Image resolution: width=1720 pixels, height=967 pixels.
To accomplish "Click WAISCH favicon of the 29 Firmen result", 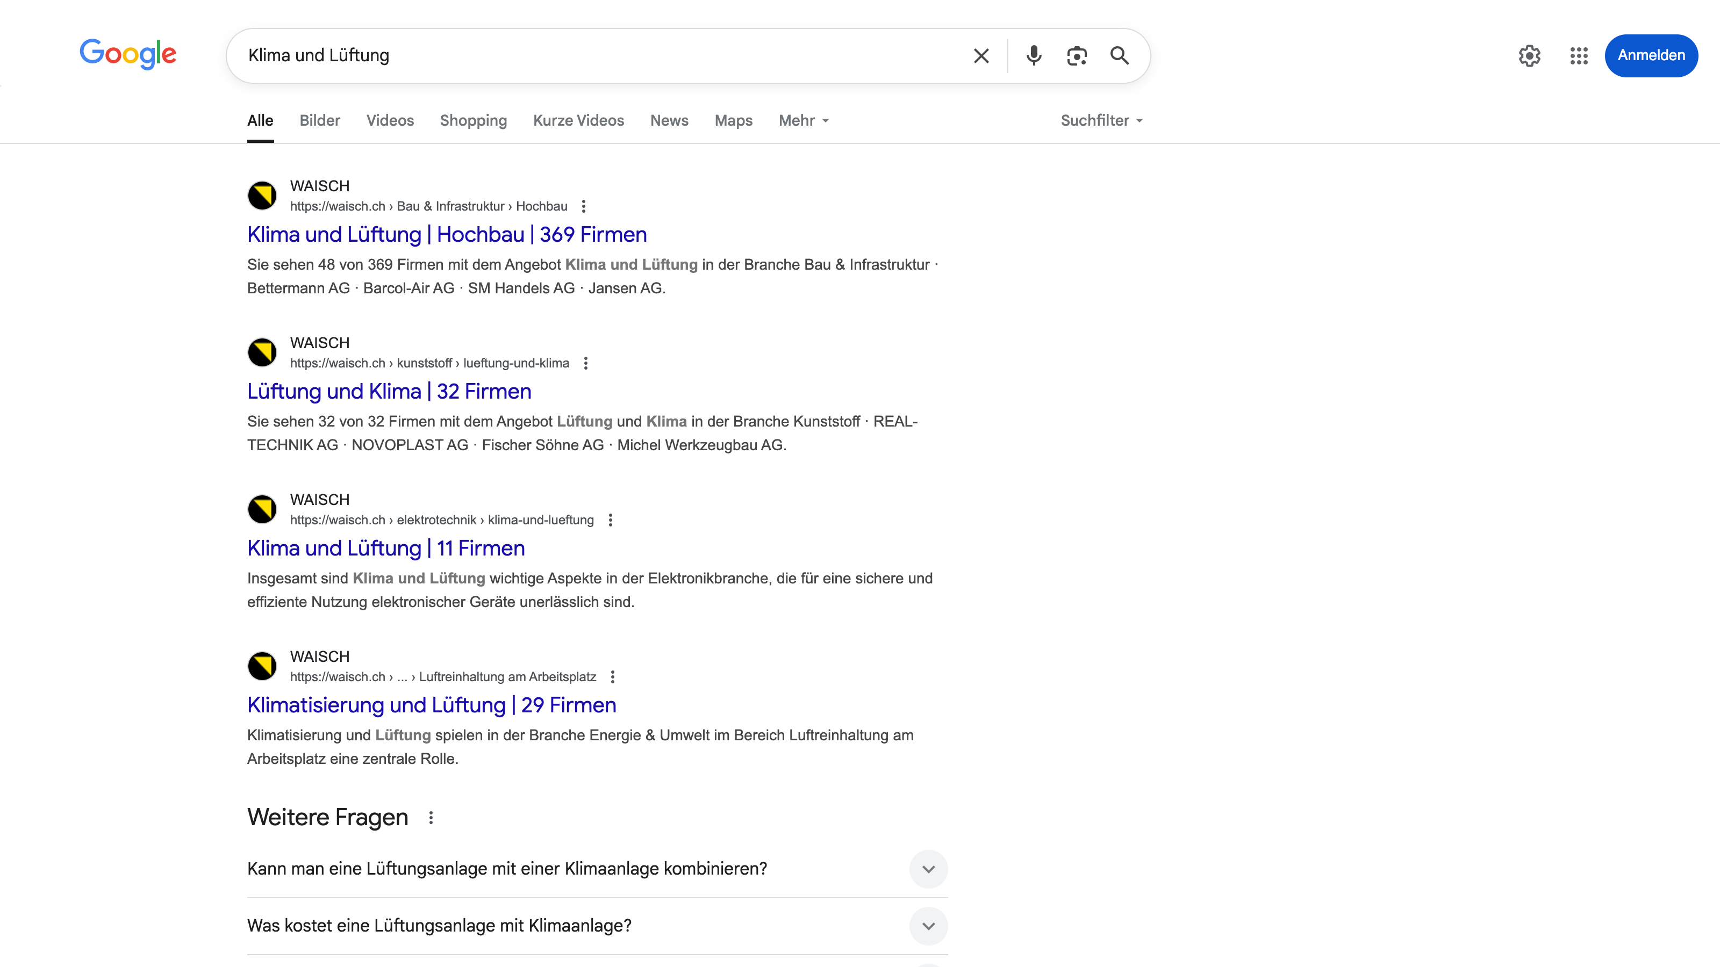I will click(262, 666).
